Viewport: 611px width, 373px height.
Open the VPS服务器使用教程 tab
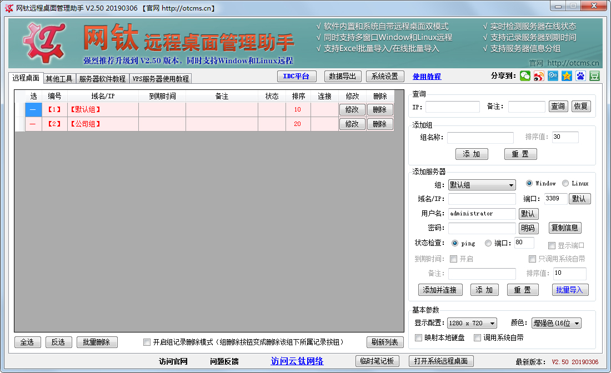pos(162,78)
